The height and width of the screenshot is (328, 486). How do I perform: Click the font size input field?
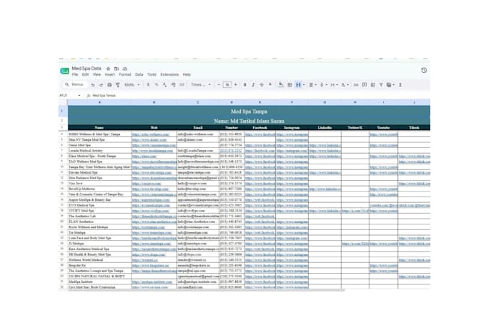tap(227, 84)
